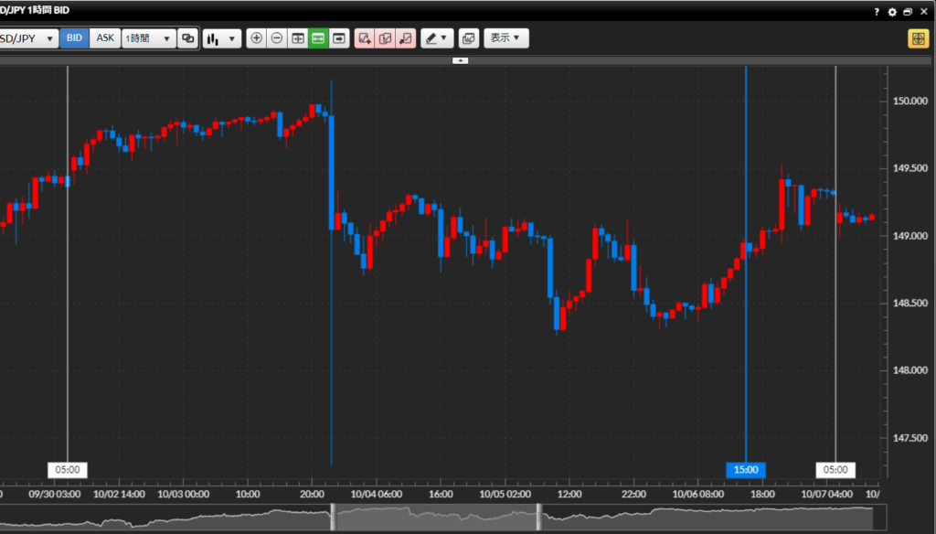Click the first pink new-order chart icon
Screen dimensions: 936x534
[x=365, y=38]
